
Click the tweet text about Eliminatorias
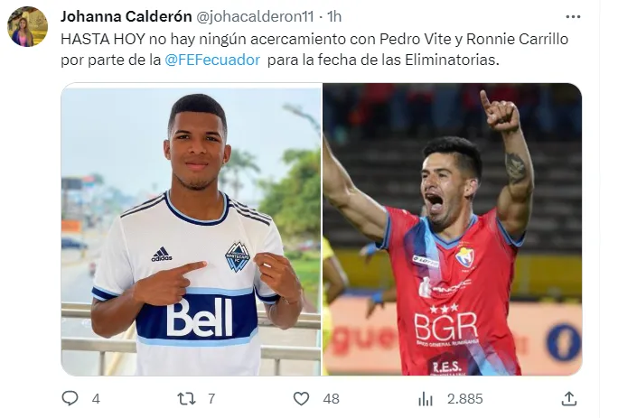point(314,50)
